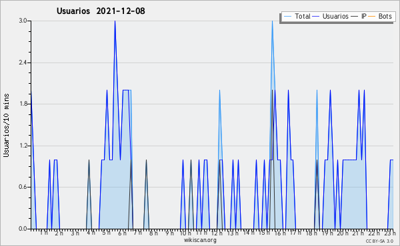This screenshot has width=400, height=246.
Task: Click the y-axis value 0.6
Action: 23,187
